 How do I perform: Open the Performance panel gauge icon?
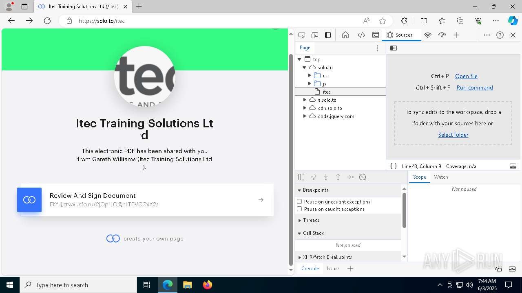pos(442,35)
